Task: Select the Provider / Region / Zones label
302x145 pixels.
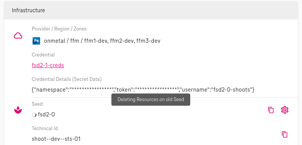Action: [x=59, y=29]
